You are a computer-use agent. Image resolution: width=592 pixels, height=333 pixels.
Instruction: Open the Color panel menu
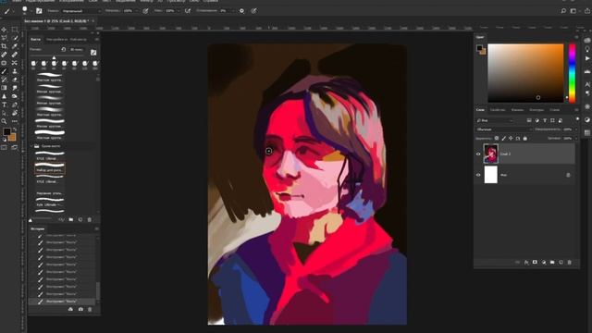[576, 37]
